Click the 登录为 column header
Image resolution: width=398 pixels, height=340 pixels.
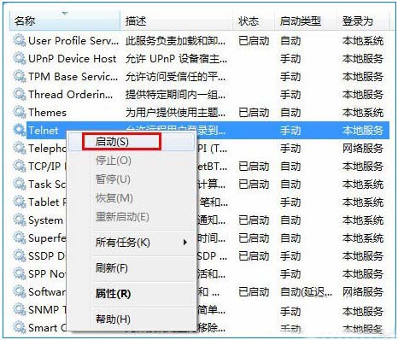click(363, 21)
